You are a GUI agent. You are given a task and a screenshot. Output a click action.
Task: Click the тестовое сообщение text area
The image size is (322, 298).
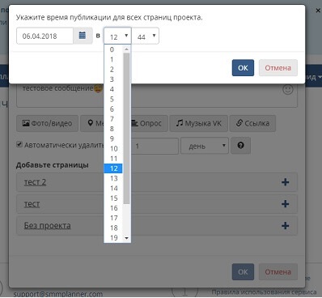[157, 95]
